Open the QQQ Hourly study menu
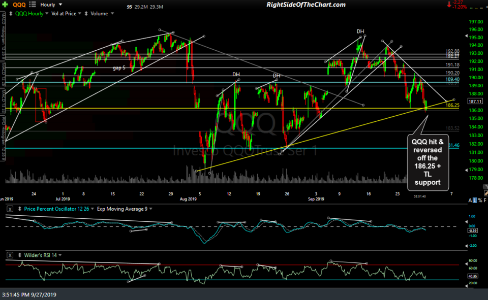 [46, 13]
